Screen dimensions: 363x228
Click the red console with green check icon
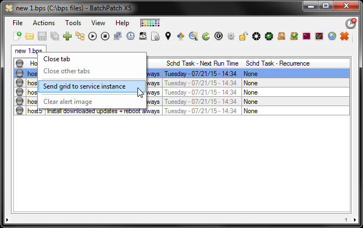click(x=319, y=36)
